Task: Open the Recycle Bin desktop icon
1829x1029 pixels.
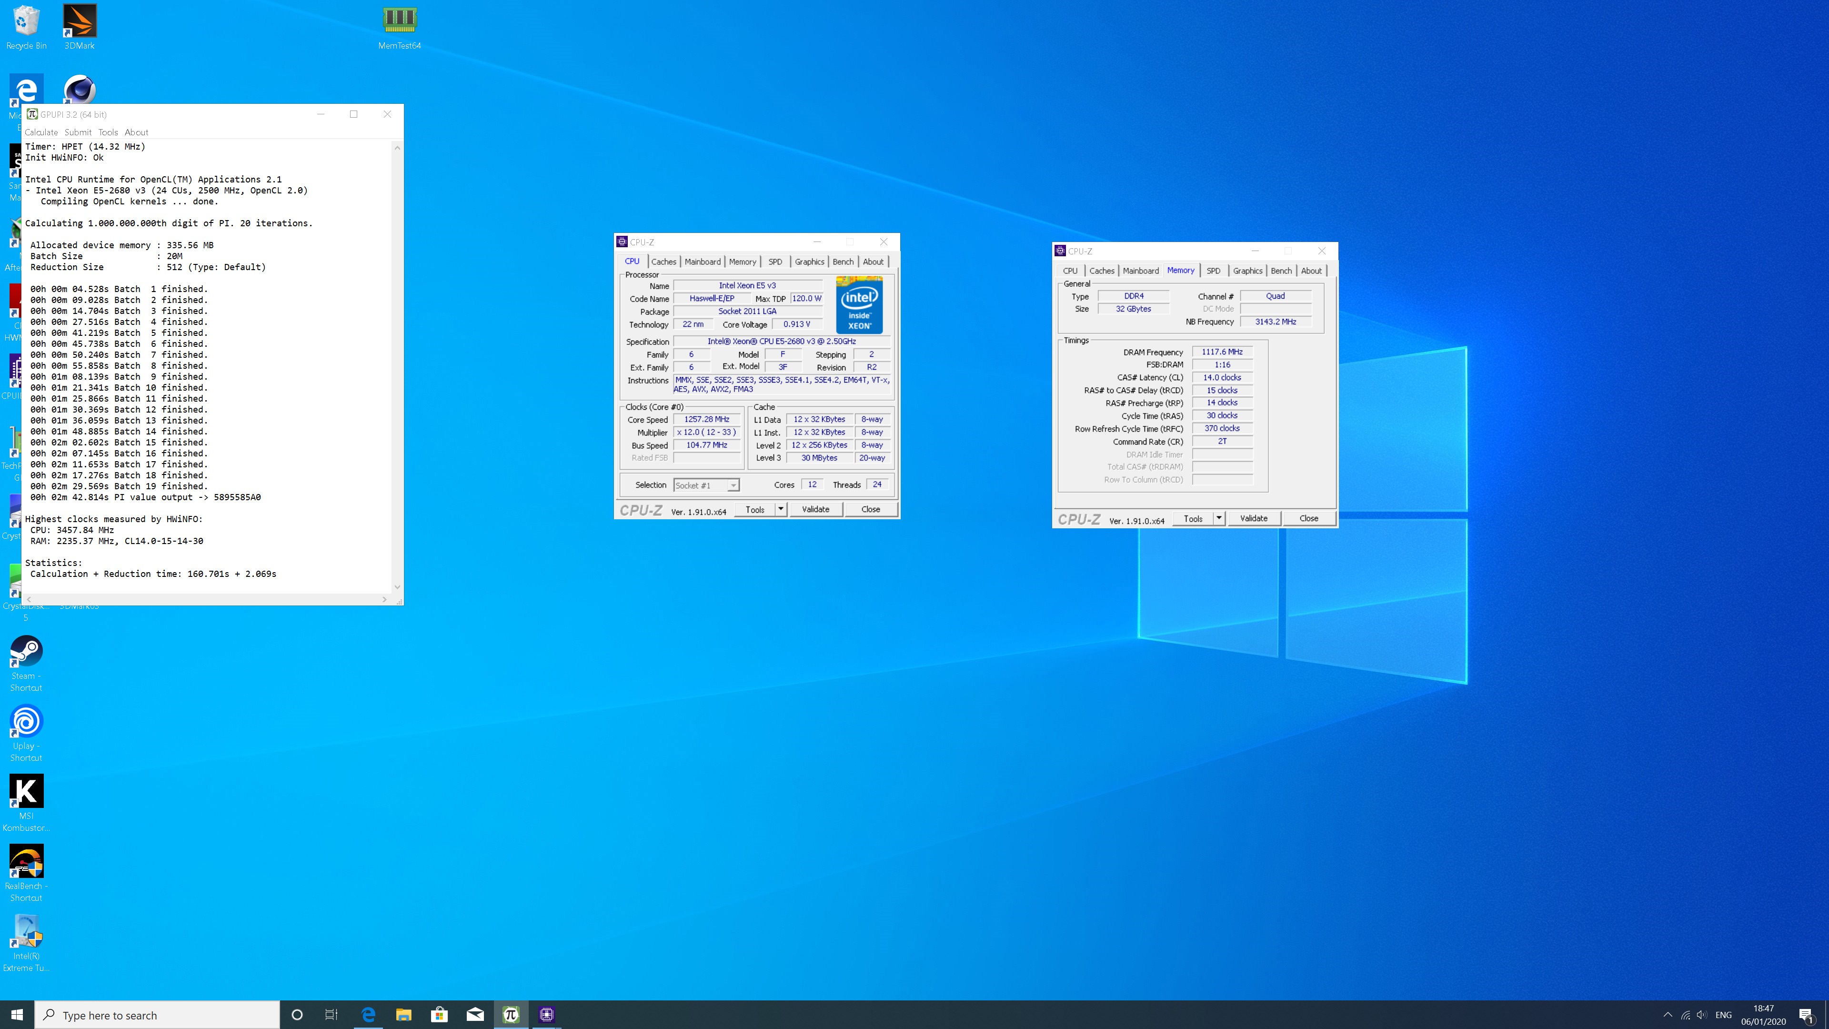Action: pos(26,27)
